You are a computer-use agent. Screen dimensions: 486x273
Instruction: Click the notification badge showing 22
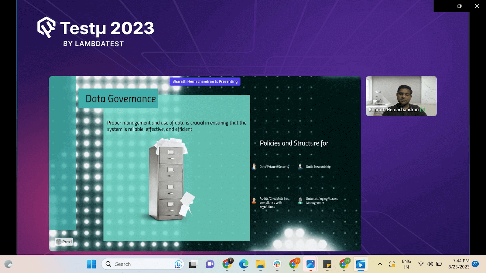[476, 264]
